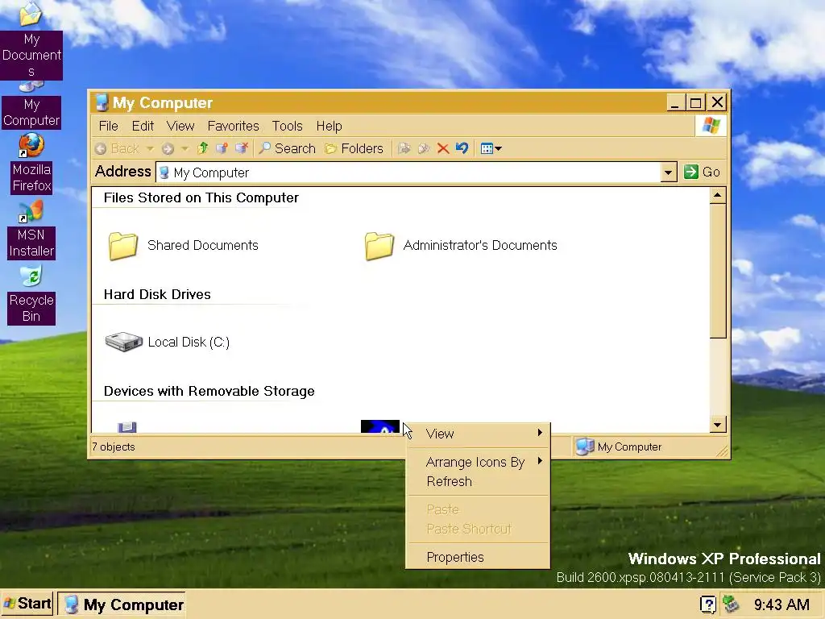Viewport: 825px width, 619px height.
Task: Open the Back history dropdown arrow
Action: tap(151, 149)
